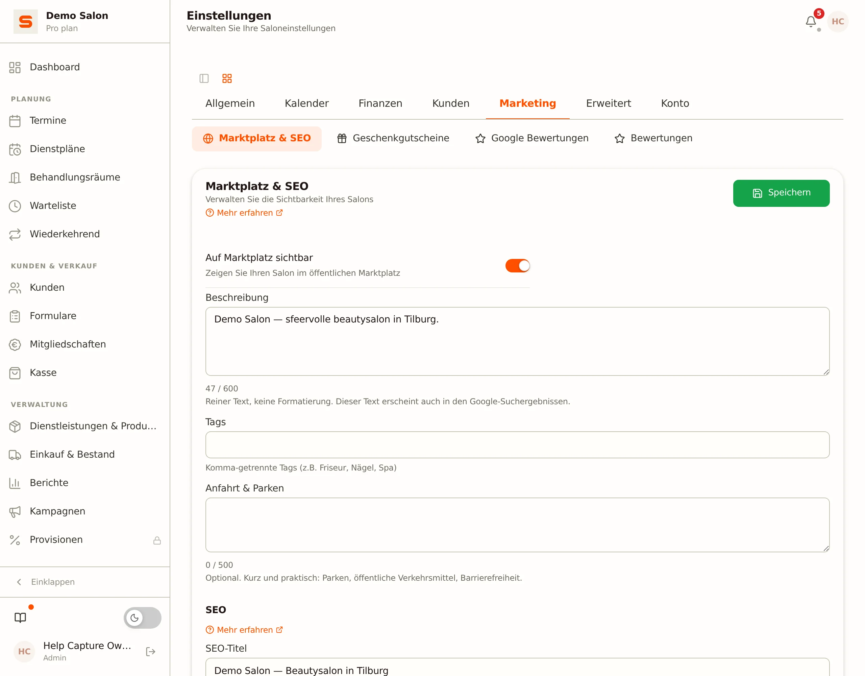Switch to Finanzen tab
The image size is (865, 676).
point(380,103)
